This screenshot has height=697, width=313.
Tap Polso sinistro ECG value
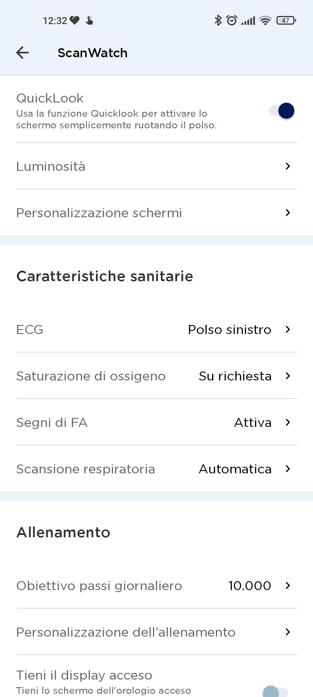(230, 329)
